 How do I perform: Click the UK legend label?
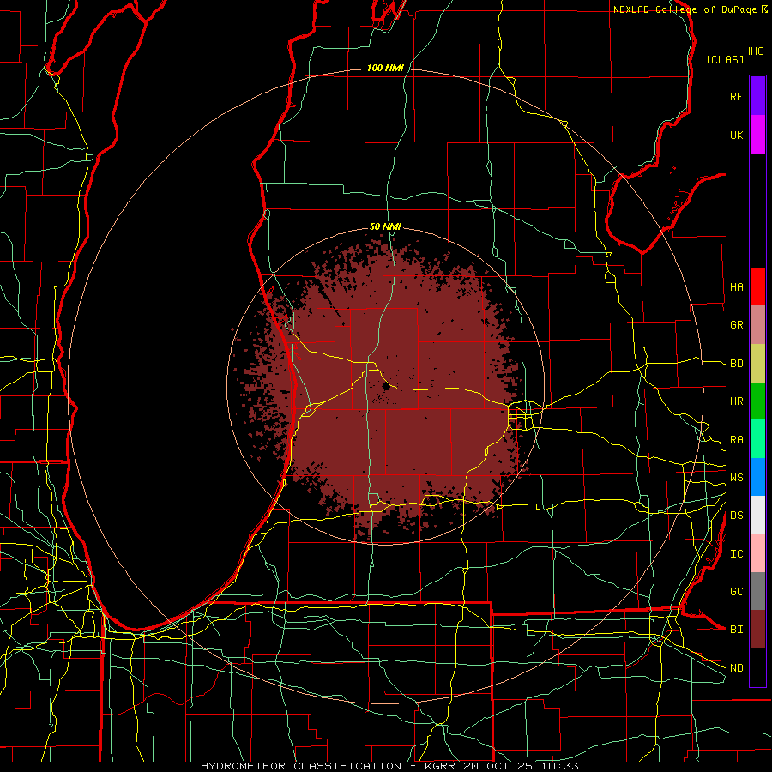[737, 135]
